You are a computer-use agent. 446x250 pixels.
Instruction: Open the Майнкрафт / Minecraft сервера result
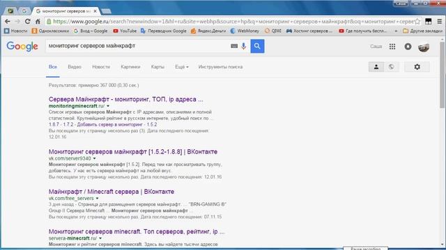tap(111, 192)
